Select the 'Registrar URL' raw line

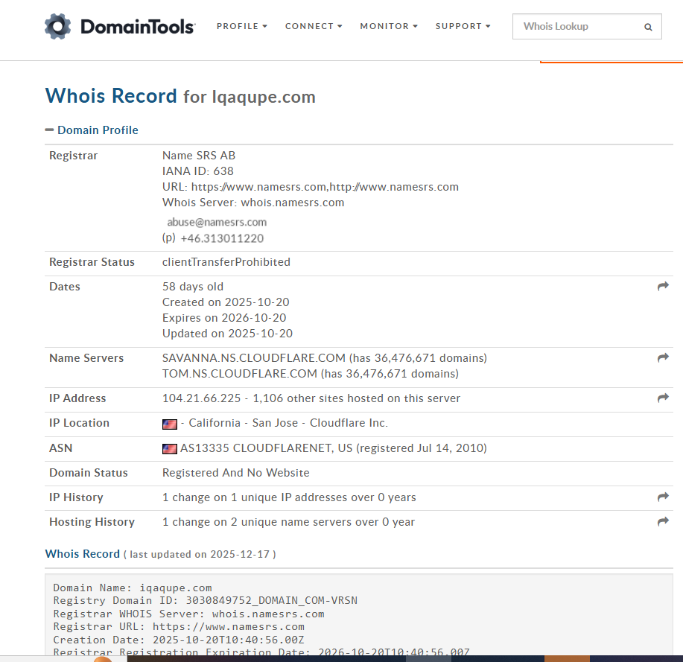pos(179,627)
